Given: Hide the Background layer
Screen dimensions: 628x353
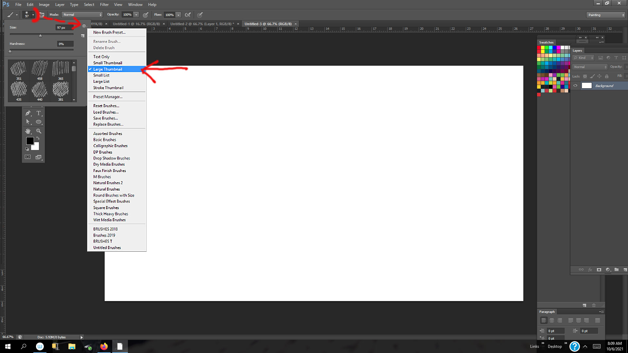Looking at the screenshot, I should click(x=575, y=86).
